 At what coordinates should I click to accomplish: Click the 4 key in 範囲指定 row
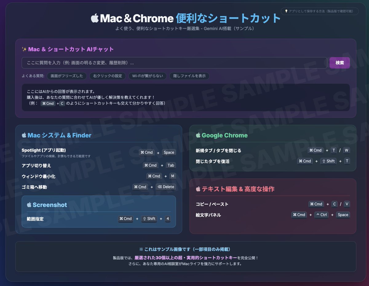click(x=167, y=219)
